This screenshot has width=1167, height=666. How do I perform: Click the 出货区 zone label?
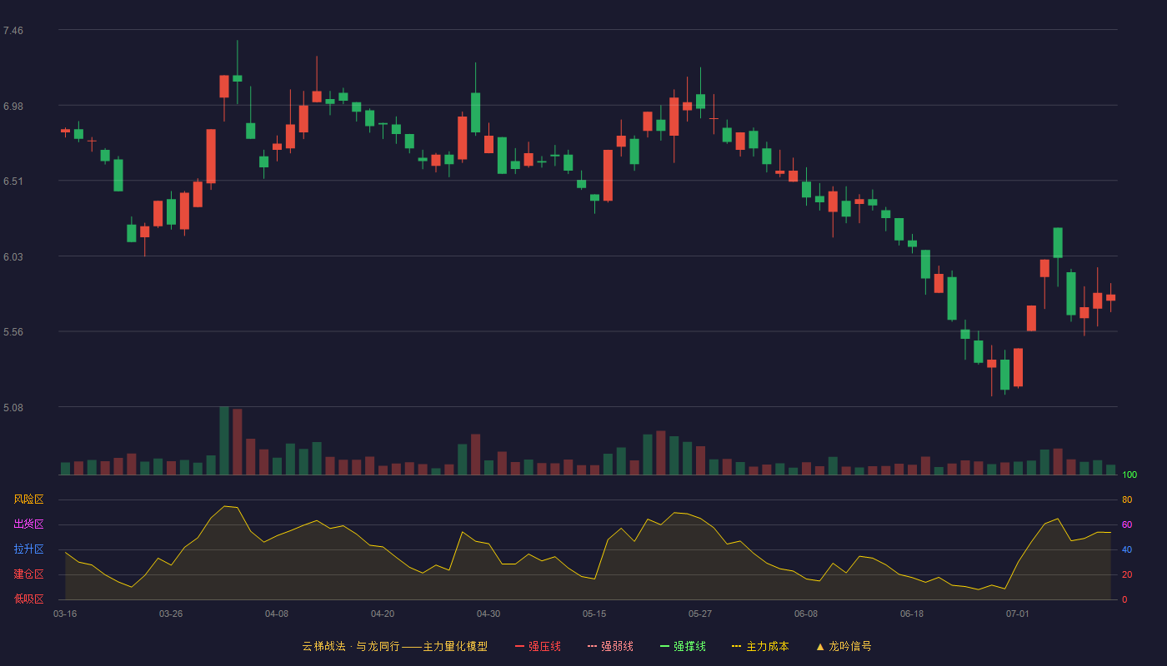(x=28, y=524)
